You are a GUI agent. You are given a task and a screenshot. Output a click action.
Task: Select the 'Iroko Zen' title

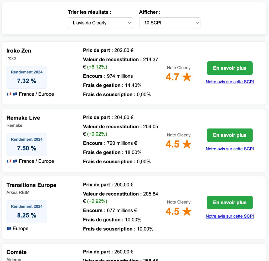click(19, 51)
